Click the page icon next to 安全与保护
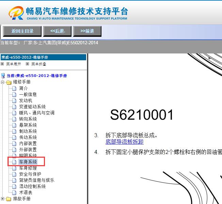This screenshot has width=222, height=204. coord(14,174)
